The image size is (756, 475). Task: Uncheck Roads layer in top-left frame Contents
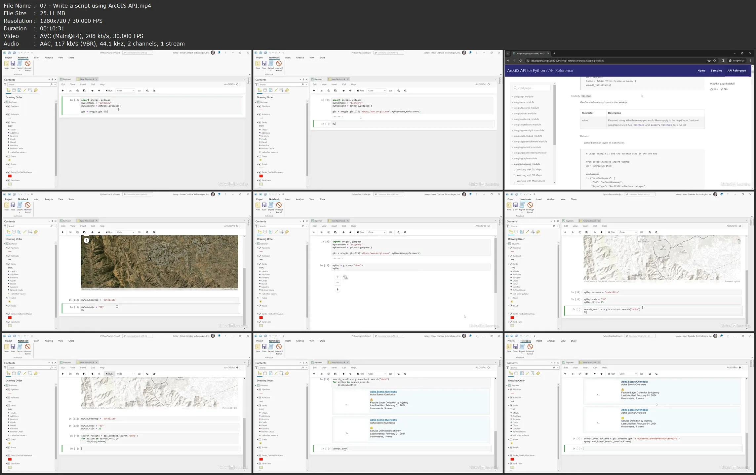(9, 164)
